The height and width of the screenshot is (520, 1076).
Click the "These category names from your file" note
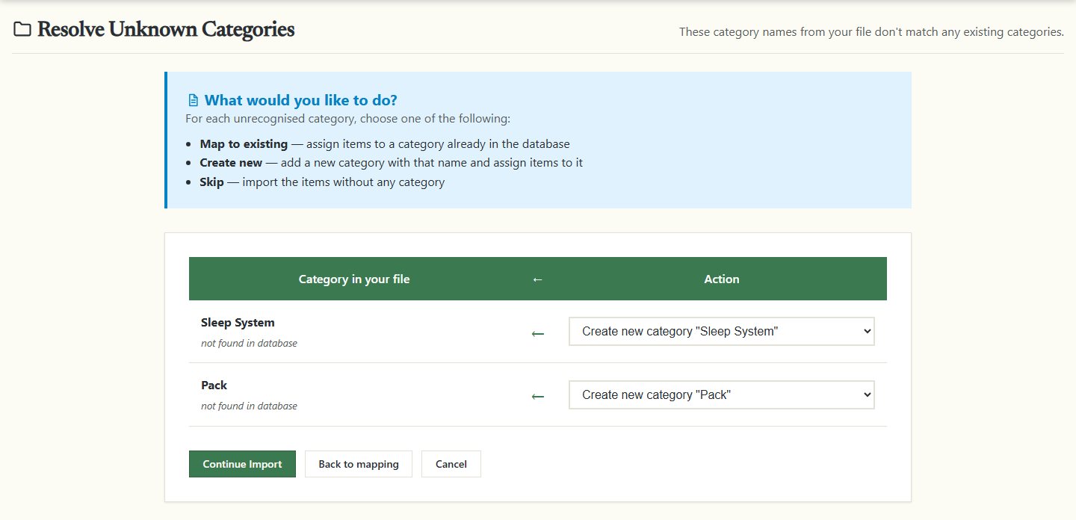pos(871,32)
